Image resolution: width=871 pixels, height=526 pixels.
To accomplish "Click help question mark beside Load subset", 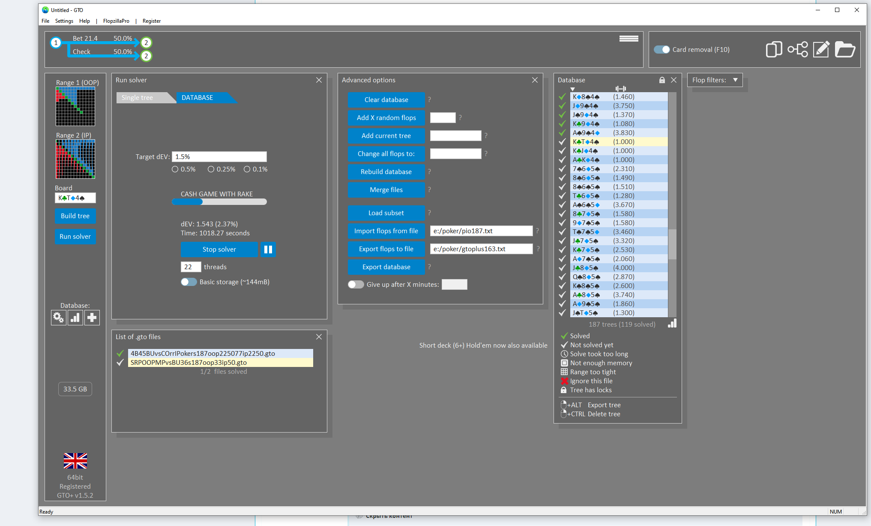I will pyautogui.click(x=429, y=213).
